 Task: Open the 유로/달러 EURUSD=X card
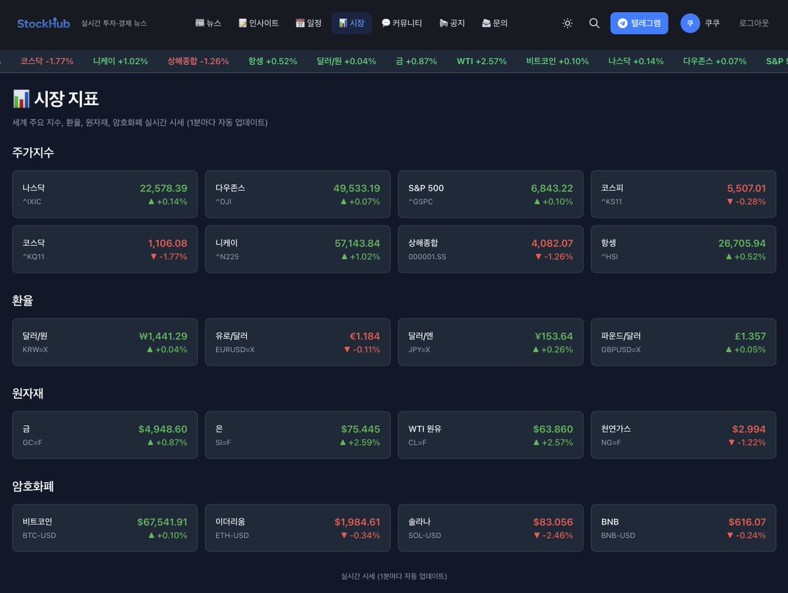pyautogui.click(x=297, y=342)
